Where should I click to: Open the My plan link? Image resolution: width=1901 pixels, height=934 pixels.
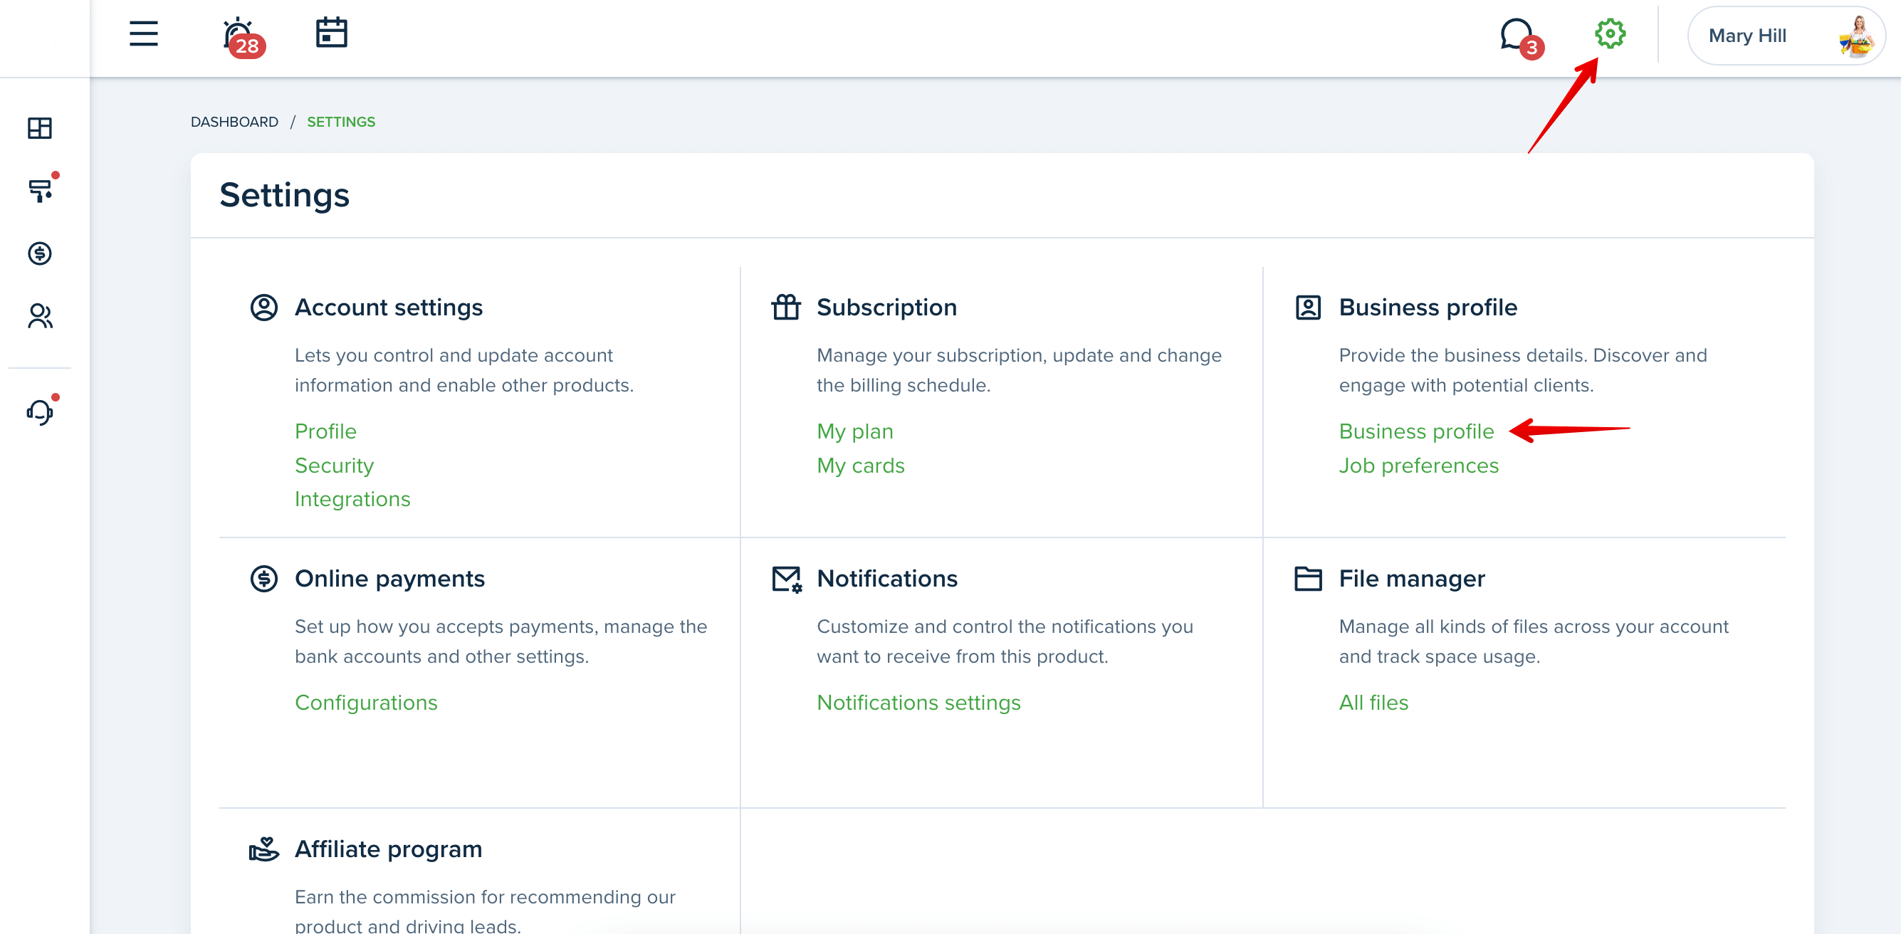click(x=854, y=431)
